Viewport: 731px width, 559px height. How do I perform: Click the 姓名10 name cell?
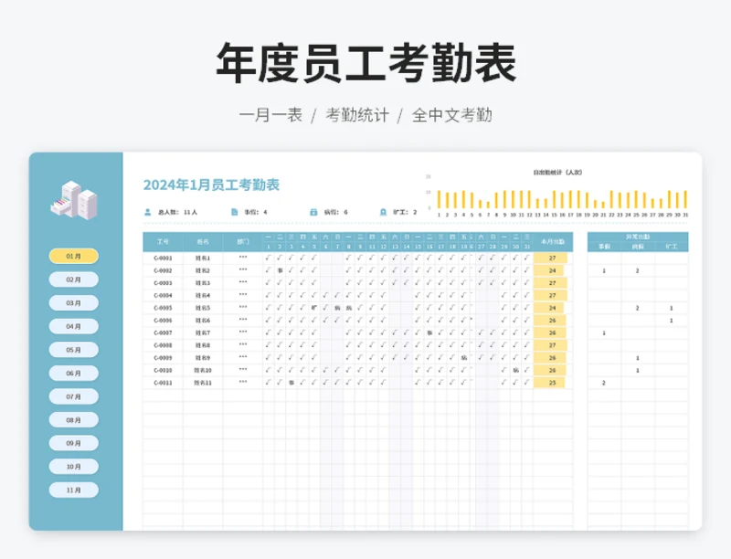click(203, 370)
